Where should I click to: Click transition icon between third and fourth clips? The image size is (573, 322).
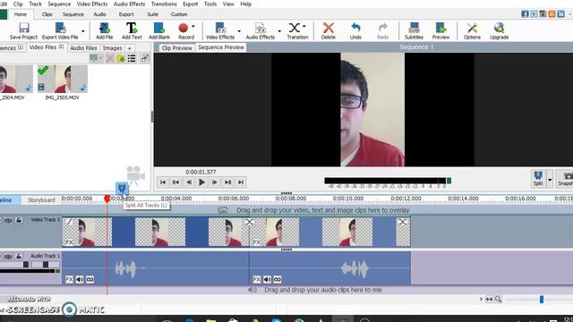pos(249,222)
